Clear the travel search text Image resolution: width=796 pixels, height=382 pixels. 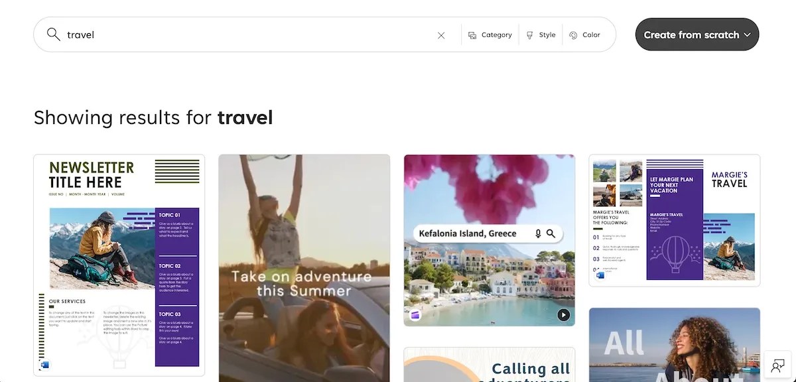point(441,35)
